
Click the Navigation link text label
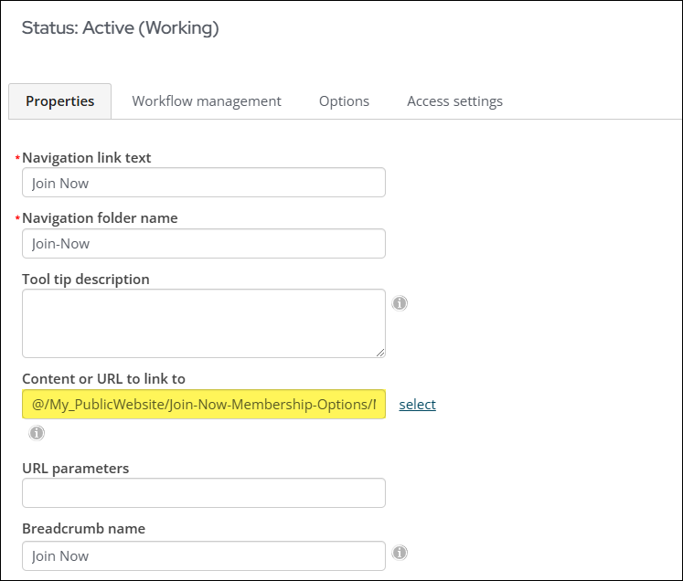[87, 158]
